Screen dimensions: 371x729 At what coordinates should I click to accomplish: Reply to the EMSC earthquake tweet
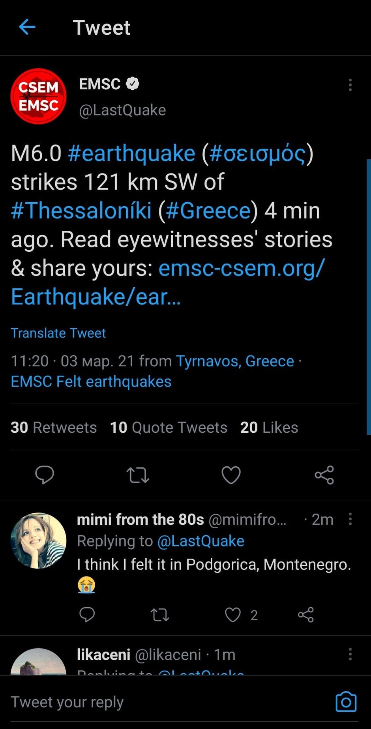(x=45, y=475)
